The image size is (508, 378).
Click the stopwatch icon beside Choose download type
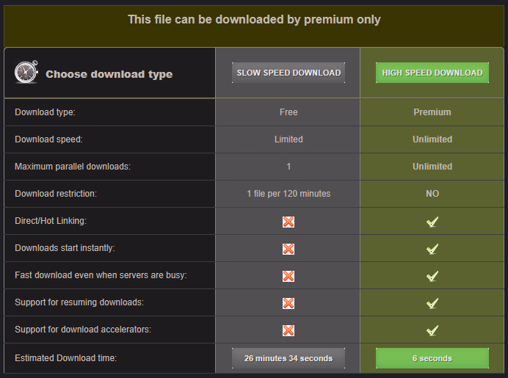point(27,73)
